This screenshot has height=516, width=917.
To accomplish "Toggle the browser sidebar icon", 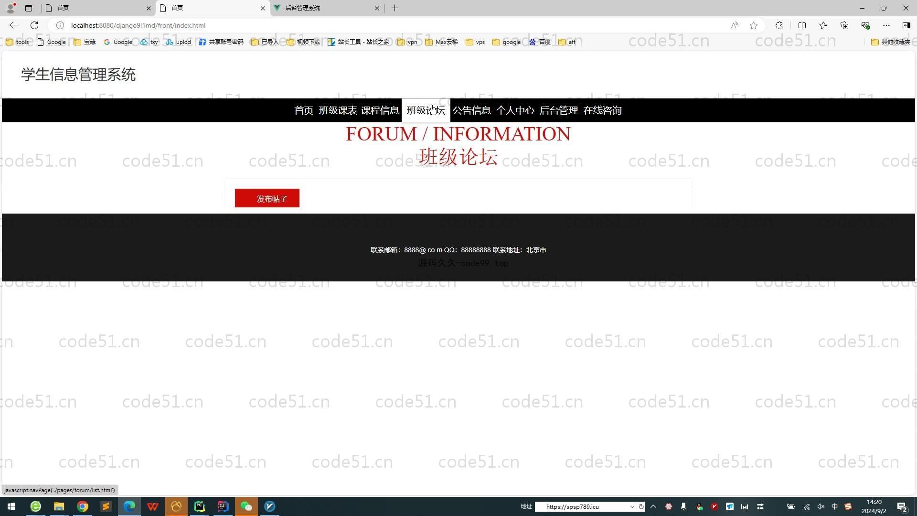I will (x=906, y=25).
